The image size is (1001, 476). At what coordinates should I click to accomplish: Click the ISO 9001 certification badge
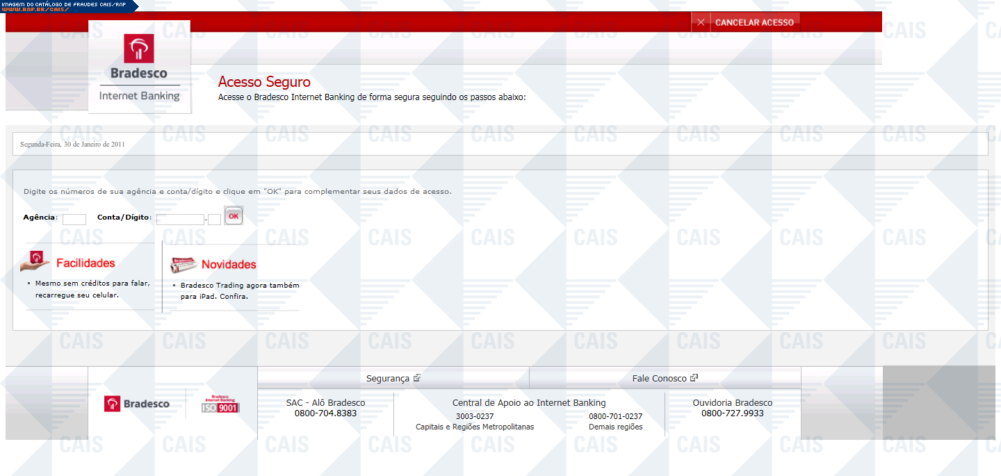tap(220, 404)
